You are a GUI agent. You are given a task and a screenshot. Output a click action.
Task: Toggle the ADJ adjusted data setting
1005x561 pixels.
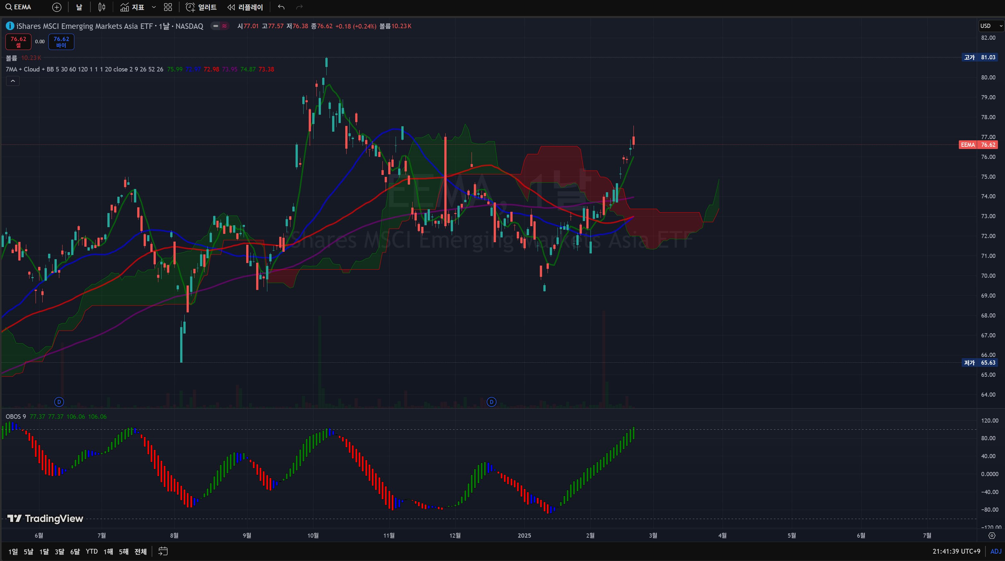(x=995, y=551)
